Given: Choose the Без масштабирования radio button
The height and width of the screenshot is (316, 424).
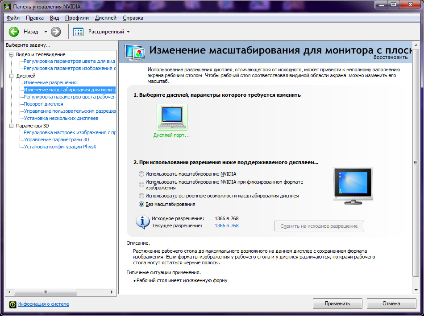Looking at the screenshot, I should click(141, 204).
